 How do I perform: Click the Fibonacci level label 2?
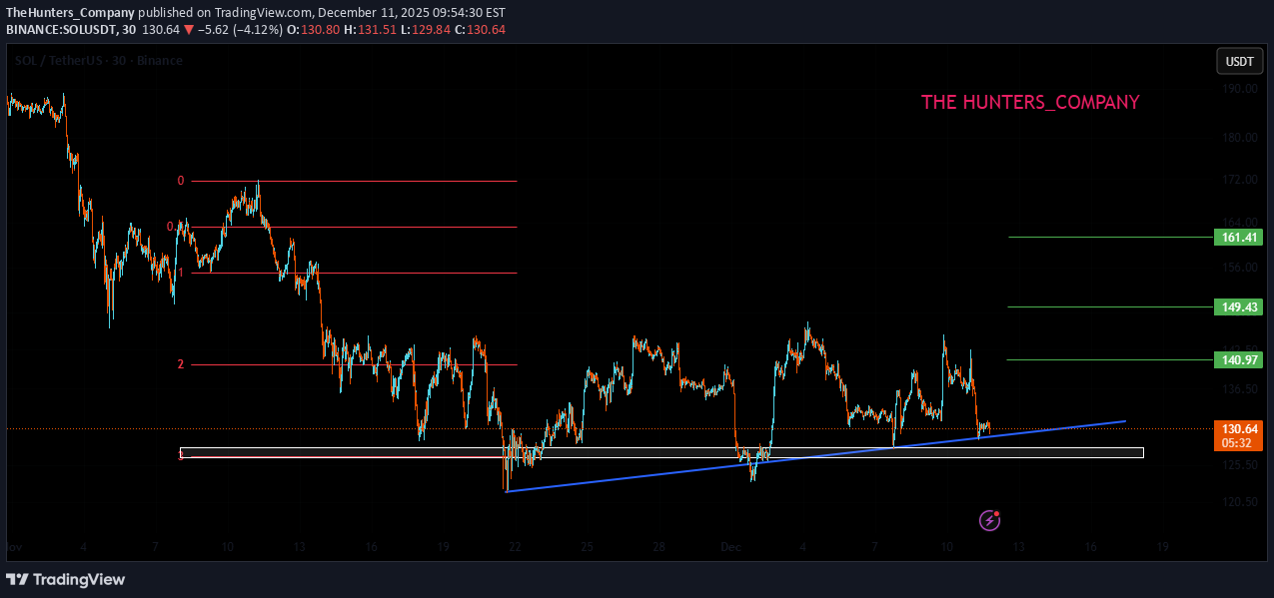(x=181, y=364)
